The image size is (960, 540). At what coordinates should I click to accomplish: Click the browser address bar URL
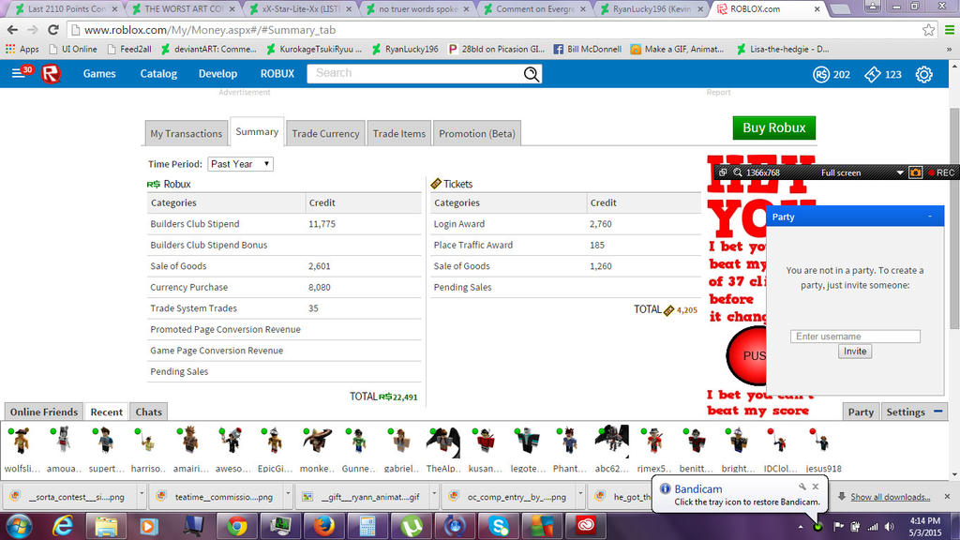(210, 30)
